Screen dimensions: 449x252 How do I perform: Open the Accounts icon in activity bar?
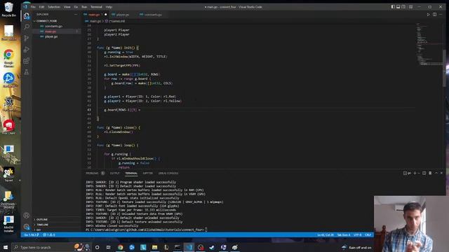pos(27,216)
